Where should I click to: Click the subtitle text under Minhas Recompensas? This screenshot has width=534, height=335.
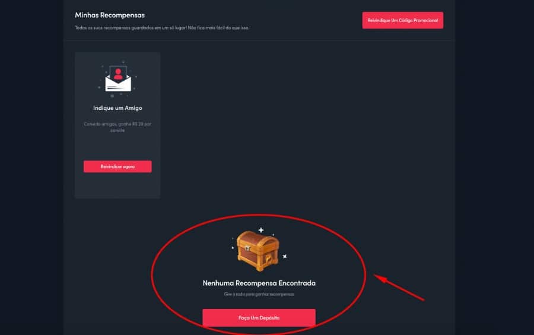coord(162,27)
